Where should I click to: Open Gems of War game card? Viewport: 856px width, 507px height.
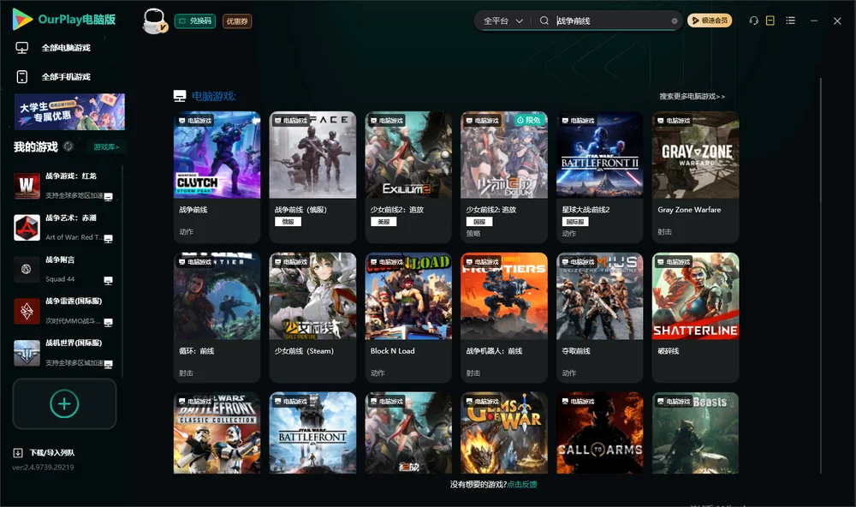coord(504,432)
